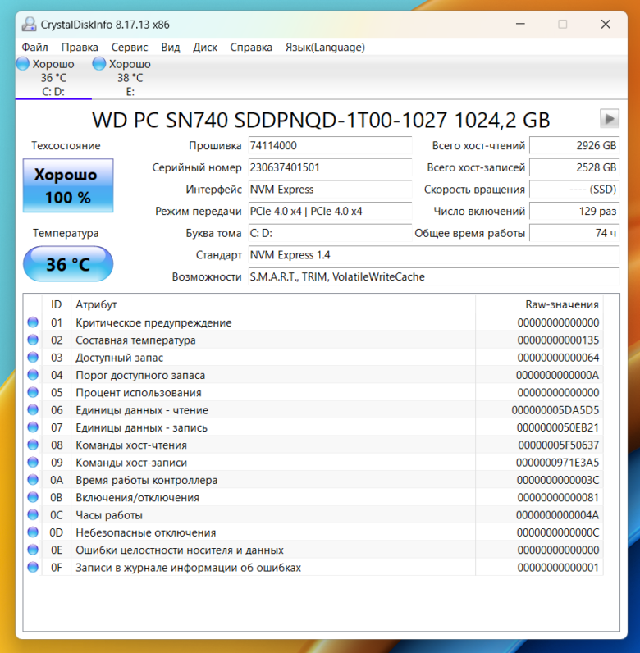Click the CrystalDiskInfo title bar app icon

click(x=30, y=25)
